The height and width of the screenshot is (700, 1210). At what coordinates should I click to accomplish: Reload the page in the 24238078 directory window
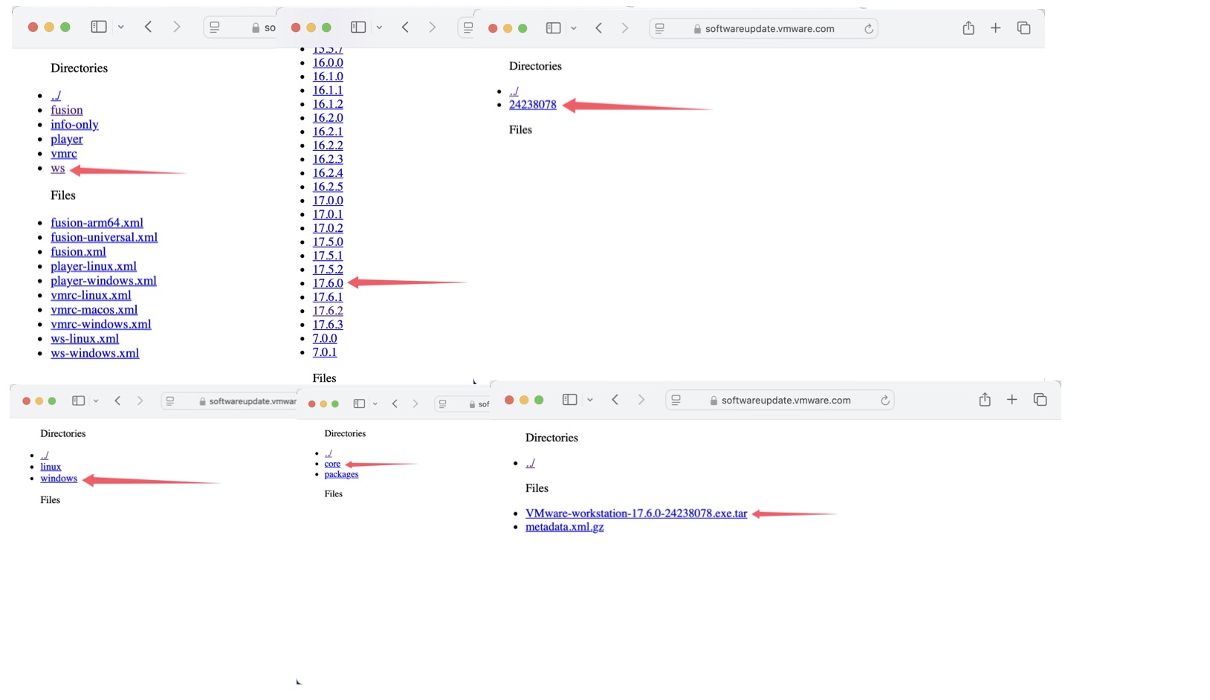click(x=868, y=28)
